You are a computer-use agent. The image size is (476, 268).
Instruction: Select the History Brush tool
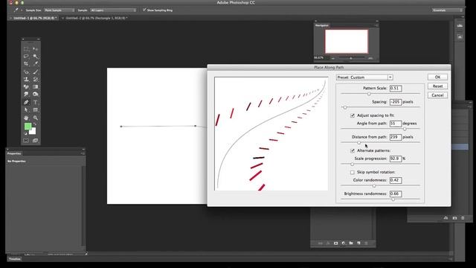click(35, 80)
